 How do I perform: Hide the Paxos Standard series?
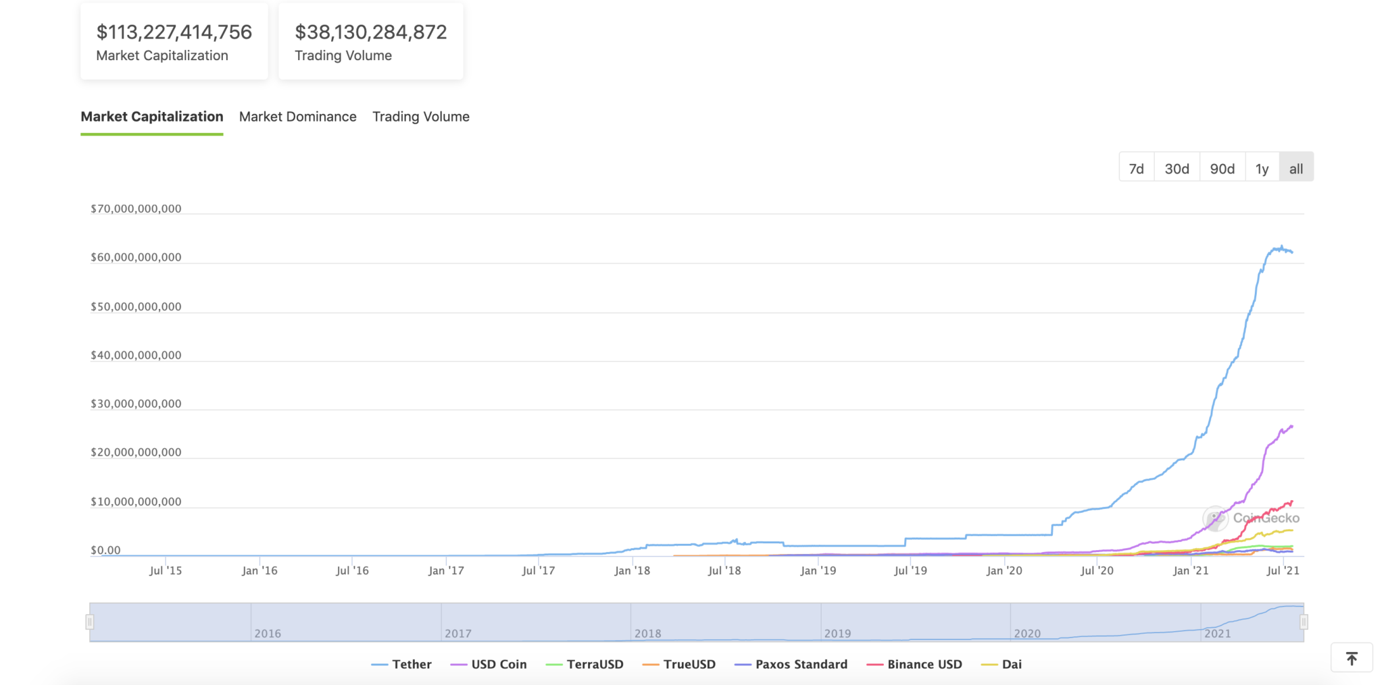tap(801, 664)
